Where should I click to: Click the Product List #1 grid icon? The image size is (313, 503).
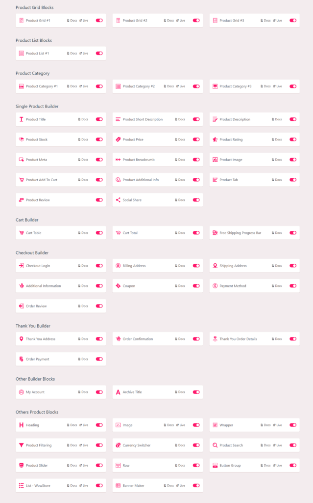[22, 54]
